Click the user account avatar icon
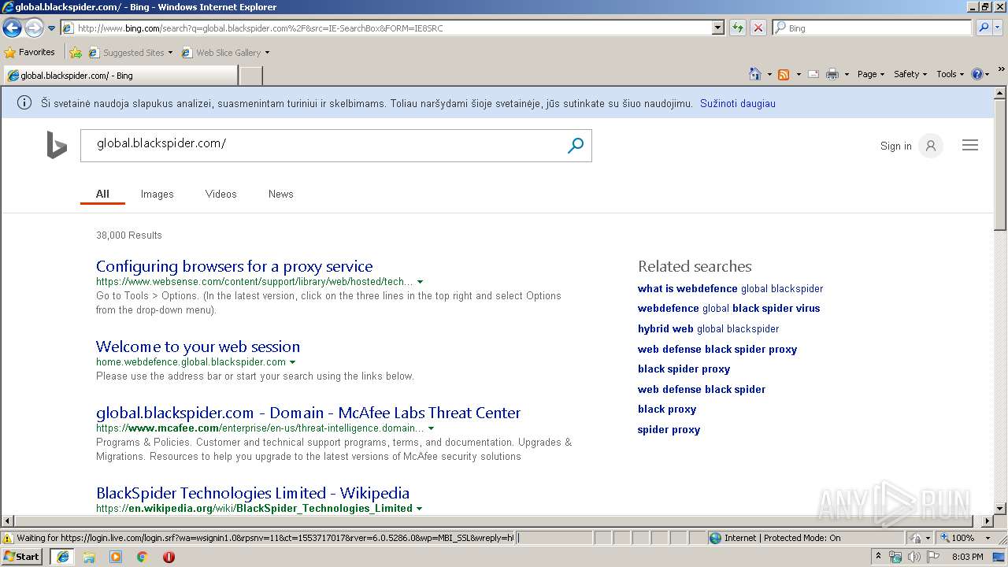Screen dimensions: 1008x567 931,146
